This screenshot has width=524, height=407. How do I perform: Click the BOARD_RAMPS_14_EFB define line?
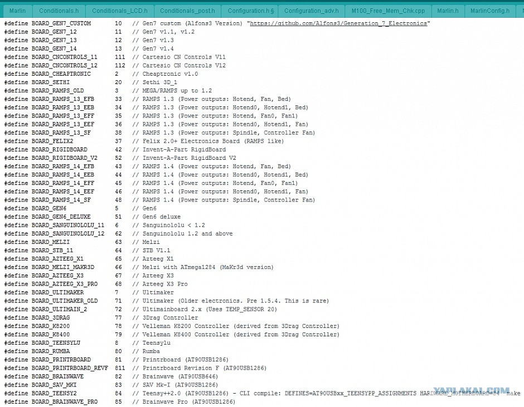(x=148, y=166)
